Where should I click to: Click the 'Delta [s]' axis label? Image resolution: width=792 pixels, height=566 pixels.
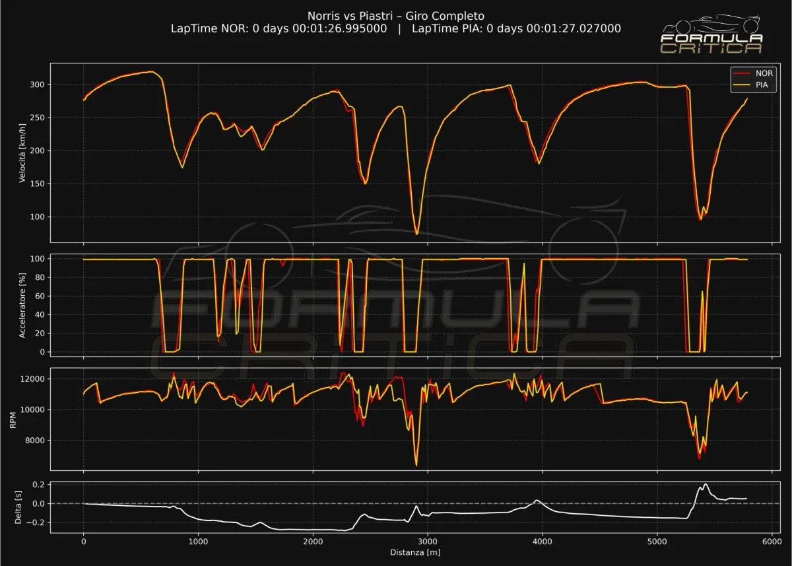18,507
